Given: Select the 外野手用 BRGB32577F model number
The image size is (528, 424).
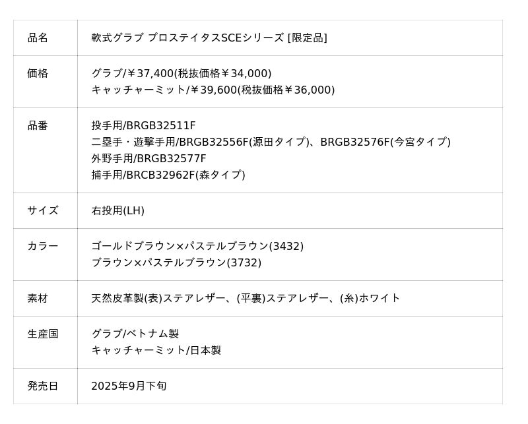Looking at the screenshot, I should pyautogui.click(x=148, y=158).
